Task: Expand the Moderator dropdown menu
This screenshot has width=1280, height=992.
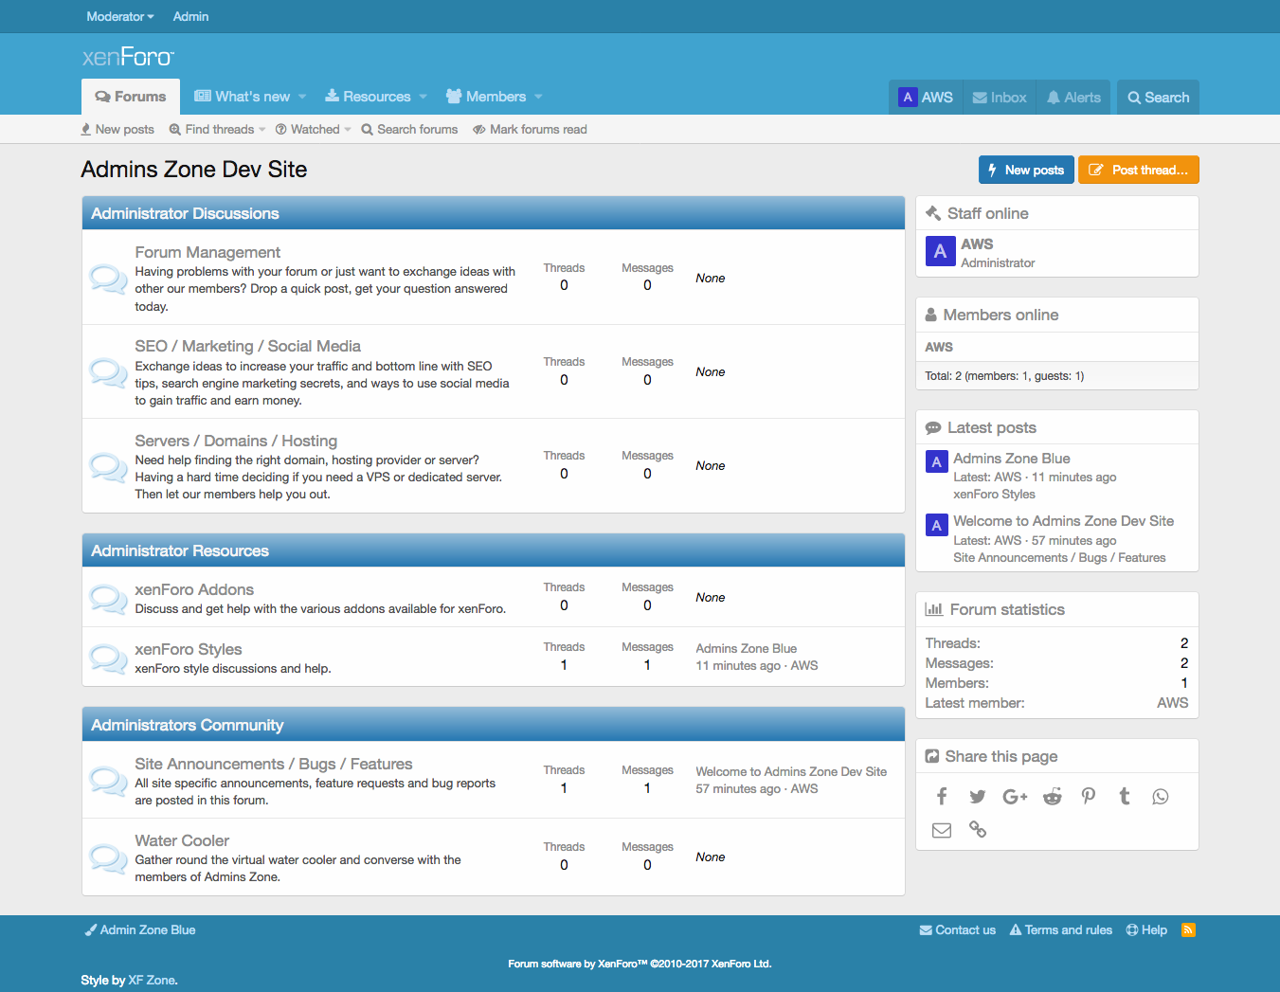Action: tap(120, 16)
